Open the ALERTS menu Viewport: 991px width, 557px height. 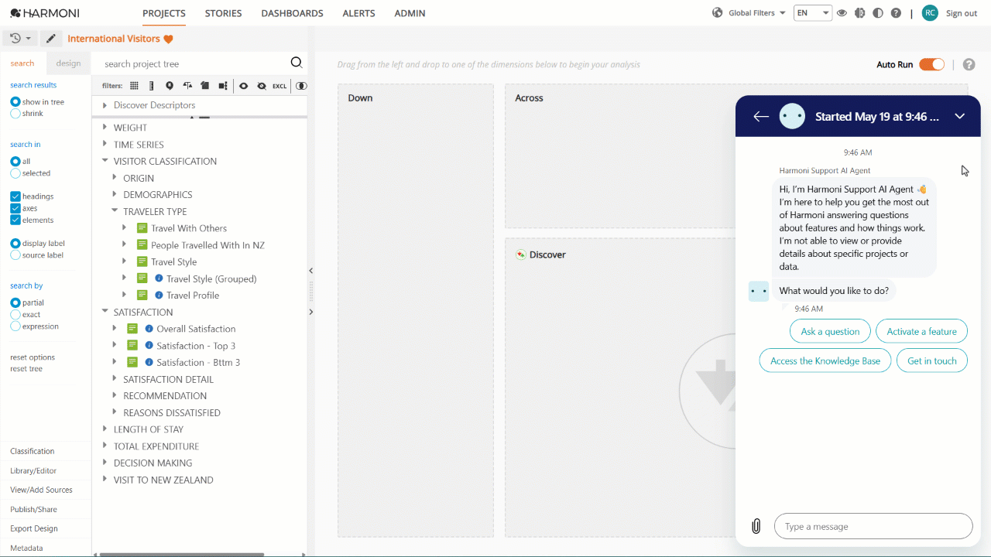[x=358, y=13]
